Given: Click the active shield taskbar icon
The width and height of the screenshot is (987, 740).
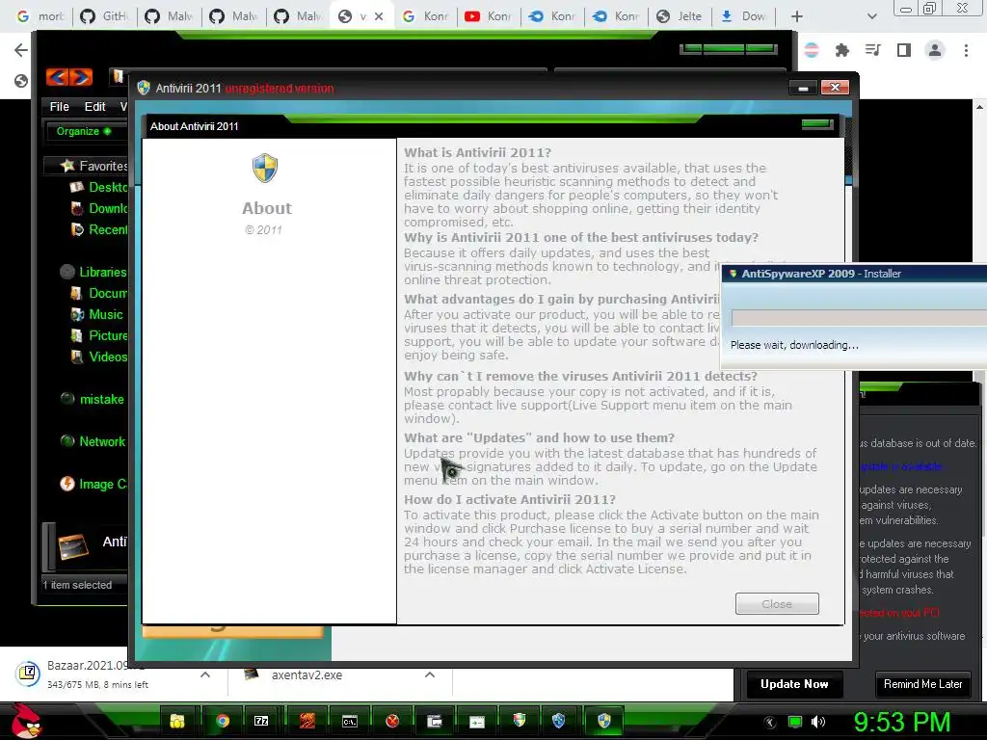Looking at the screenshot, I should (x=604, y=721).
